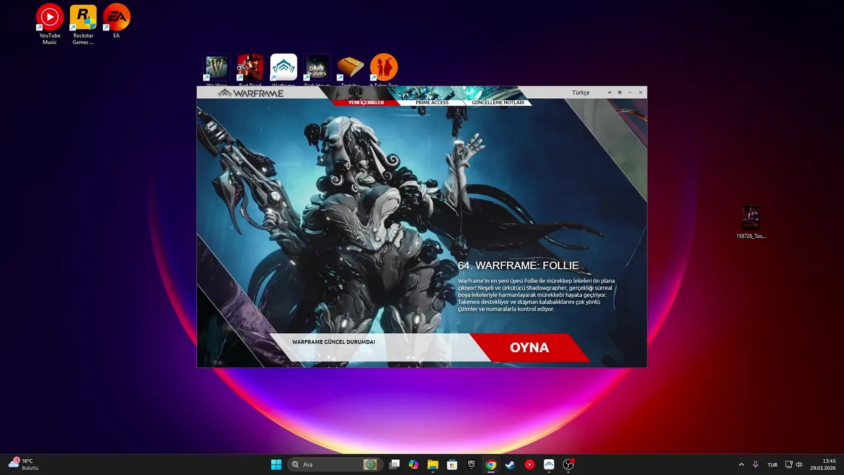Change the TUR keyboard input language
Screen dimensions: 844x475
pyautogui.click(x=773, y=464)
